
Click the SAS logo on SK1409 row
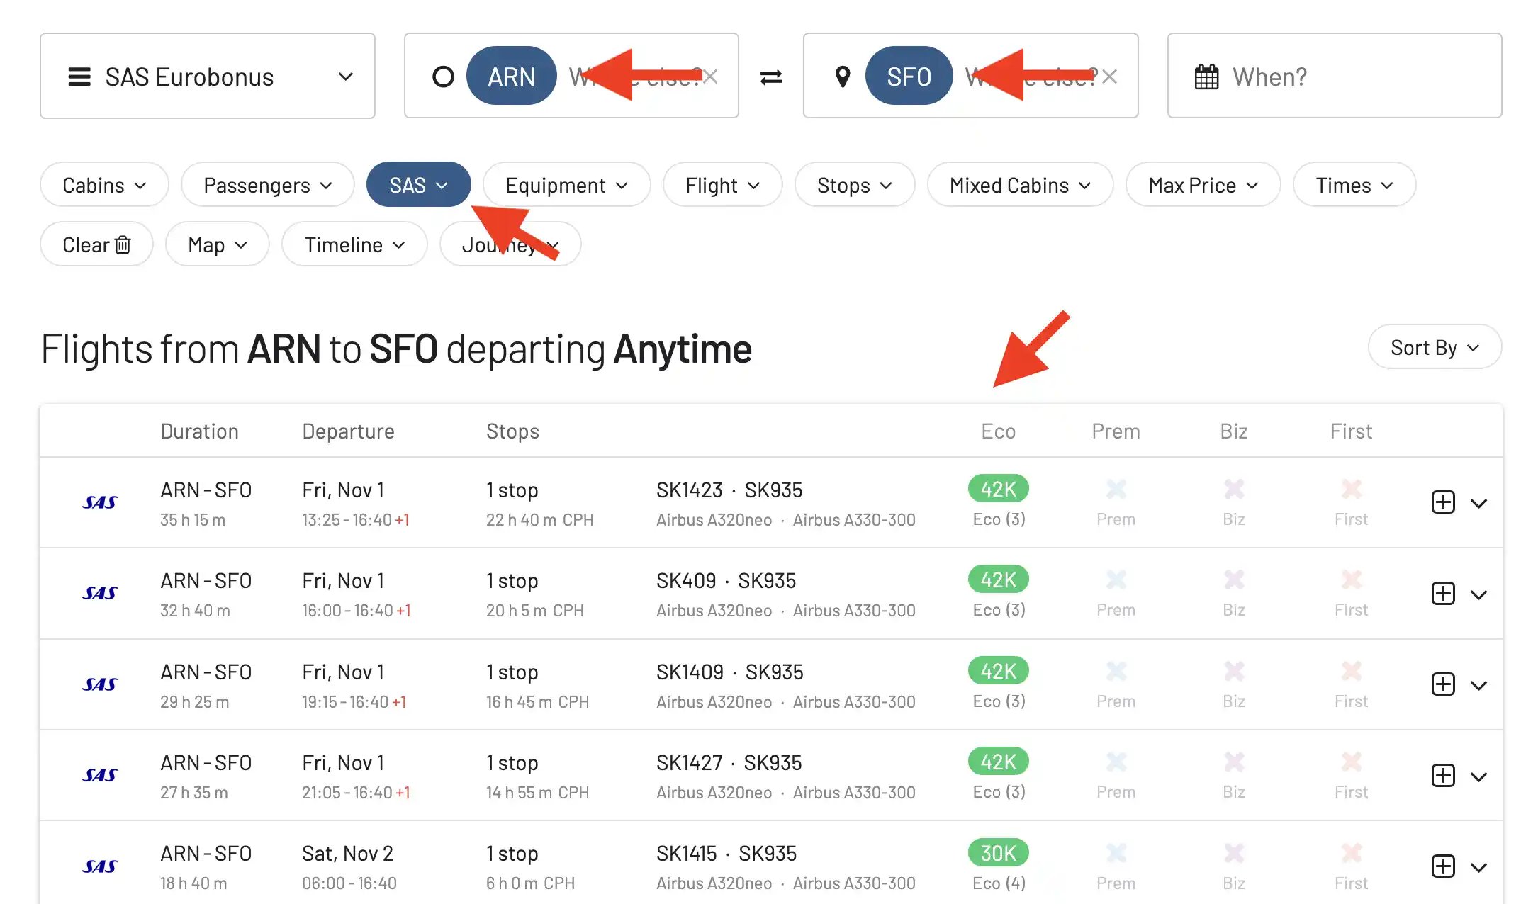[100, 684]
